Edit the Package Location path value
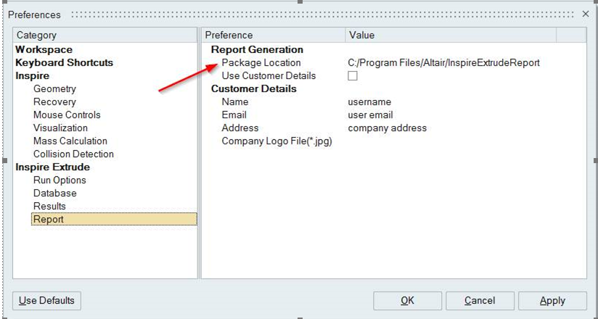This screenshot has height=319, width=598. tap(443, 63)
